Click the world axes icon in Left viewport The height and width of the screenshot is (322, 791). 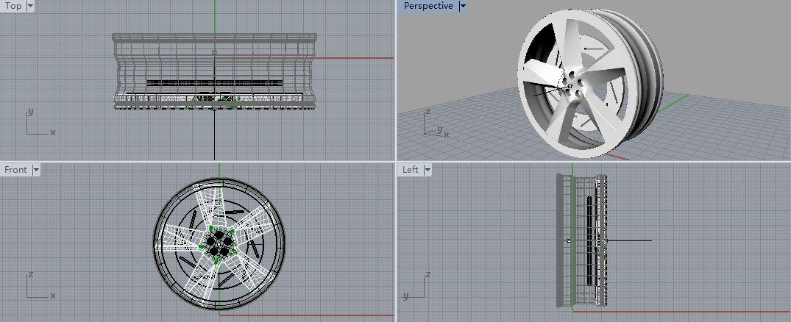tap(417, 285)
